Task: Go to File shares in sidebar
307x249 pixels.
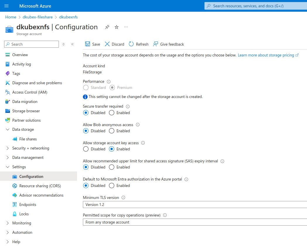Action: click(28, 139)
